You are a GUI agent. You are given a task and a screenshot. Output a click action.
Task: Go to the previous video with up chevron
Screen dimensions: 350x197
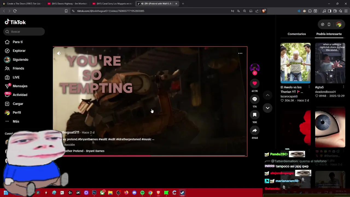click(268, 95)
